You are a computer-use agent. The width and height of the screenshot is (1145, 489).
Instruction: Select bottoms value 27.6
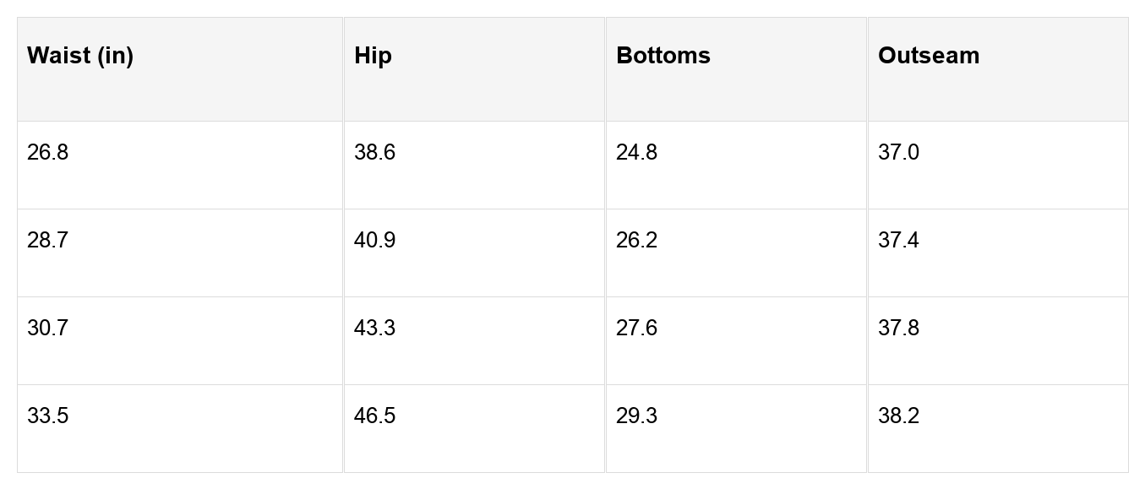(736, 340)
